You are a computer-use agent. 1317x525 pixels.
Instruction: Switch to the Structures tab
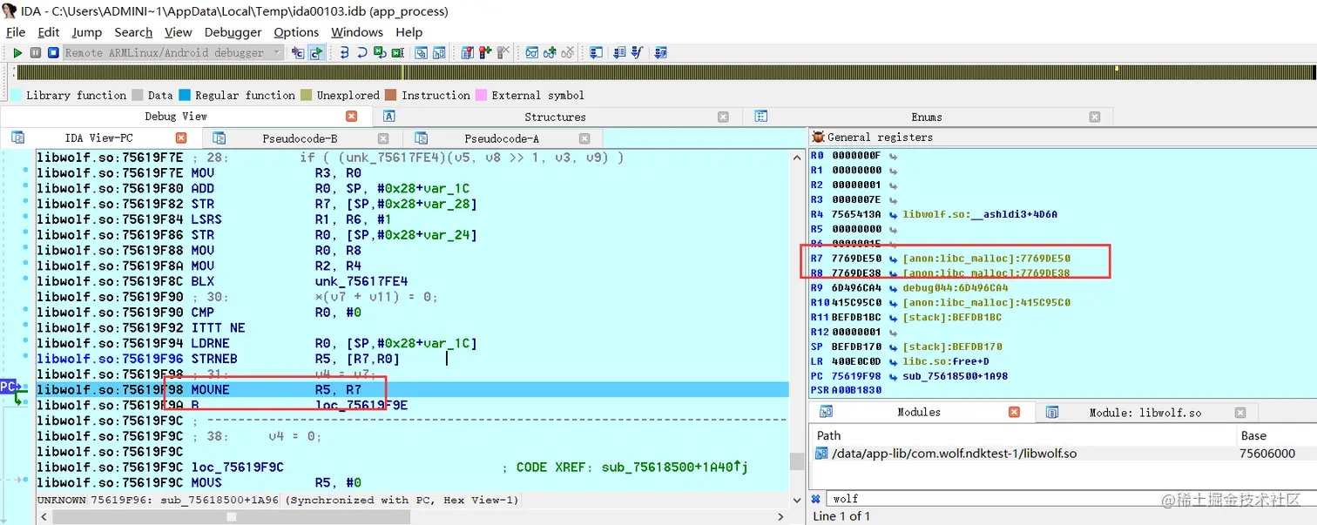click(555, 117)
